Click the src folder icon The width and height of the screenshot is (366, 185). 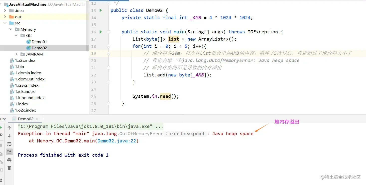11,23
